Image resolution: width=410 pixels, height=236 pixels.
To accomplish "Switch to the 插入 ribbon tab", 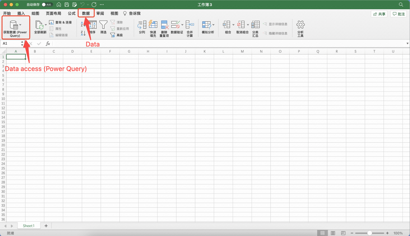I will tap(21, 14).
